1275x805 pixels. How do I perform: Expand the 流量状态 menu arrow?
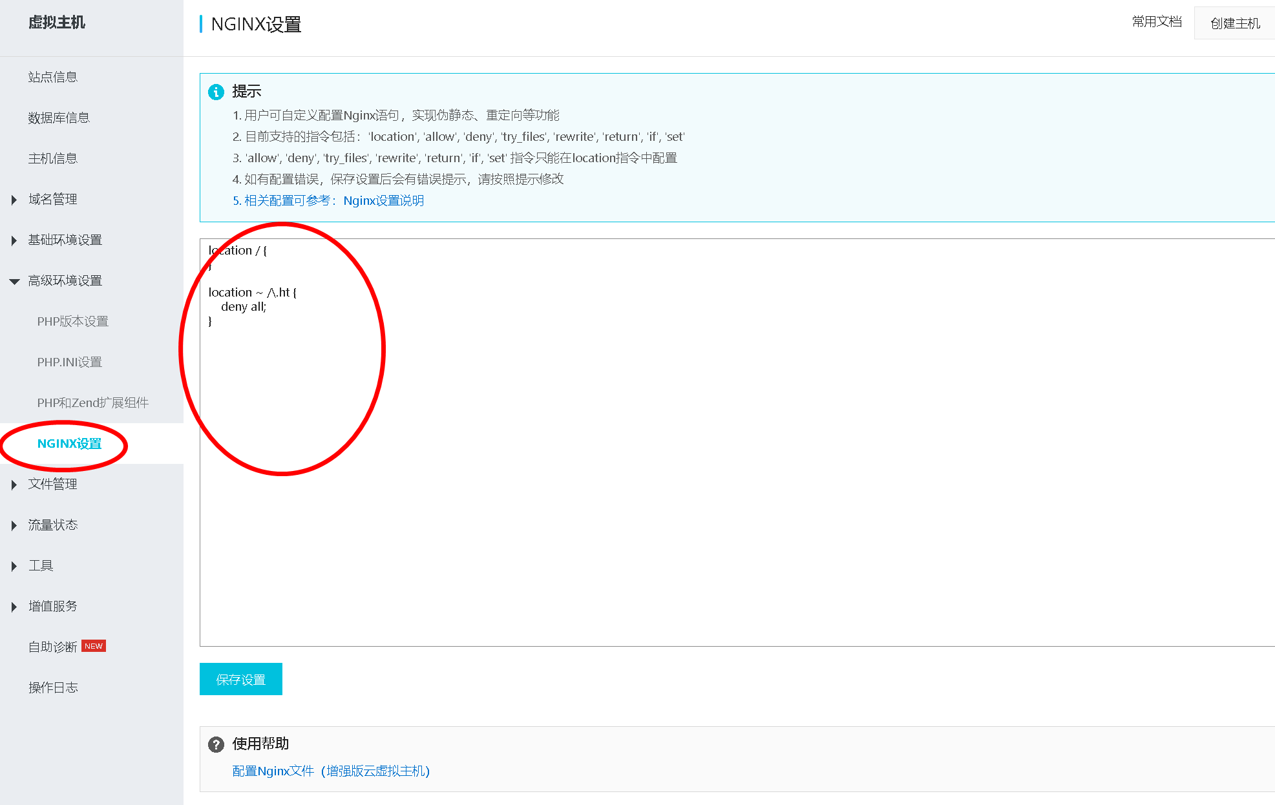pyautogui.click(x=14, y=525)
